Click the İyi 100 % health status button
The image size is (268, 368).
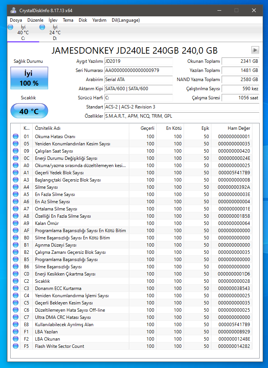(29, 78)
